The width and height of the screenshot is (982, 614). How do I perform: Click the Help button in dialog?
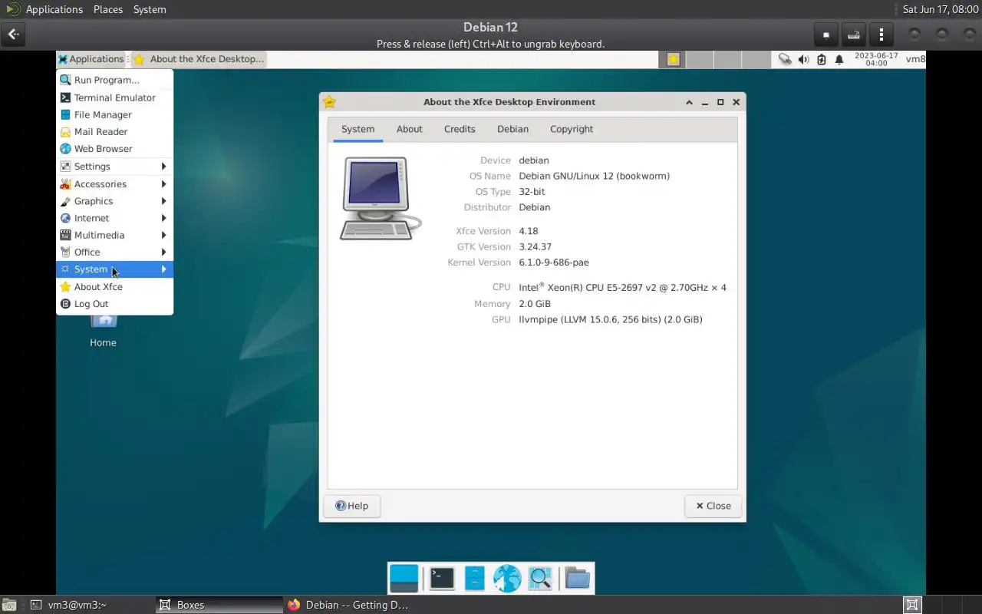(x=352, y=506)
